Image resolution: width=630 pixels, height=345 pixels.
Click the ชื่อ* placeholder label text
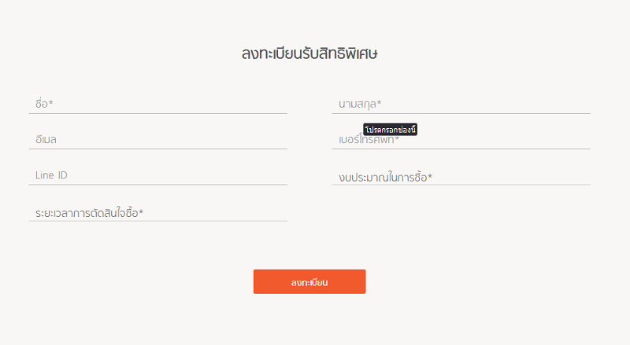pos(44,104)
